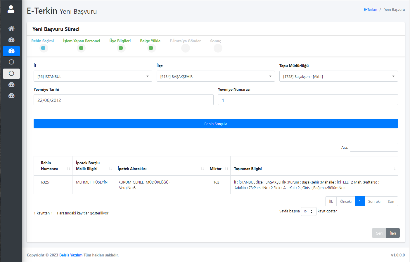
Task: Open the Tapu Müdürlüğü dropdown
Action: (339, 76)
